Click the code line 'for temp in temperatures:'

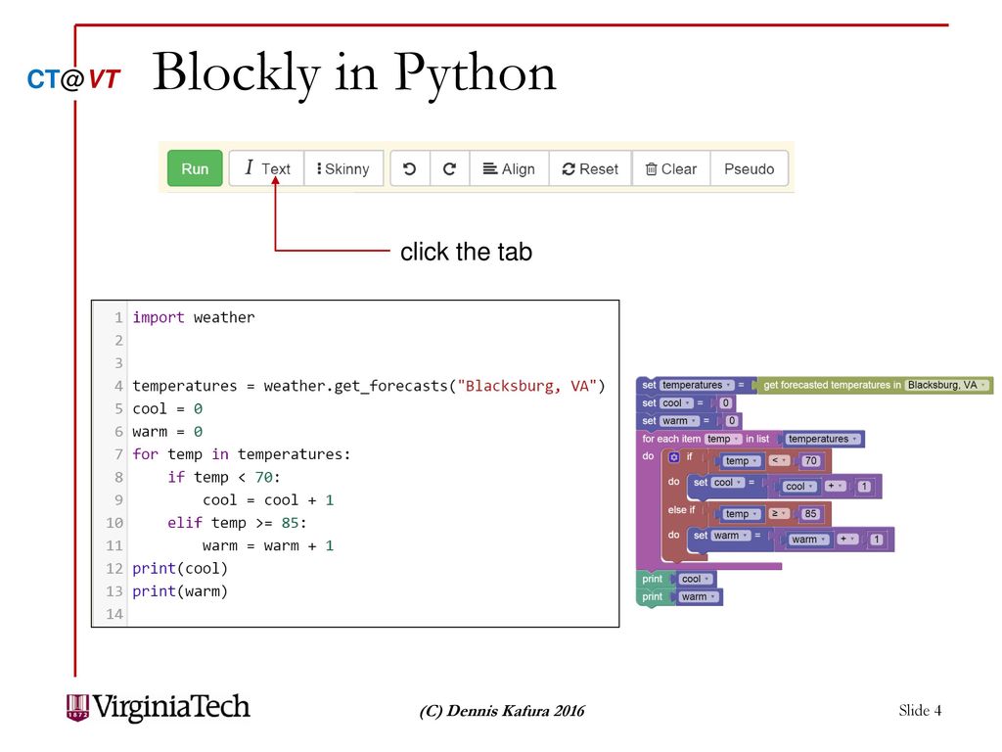(x=242, y=454)
